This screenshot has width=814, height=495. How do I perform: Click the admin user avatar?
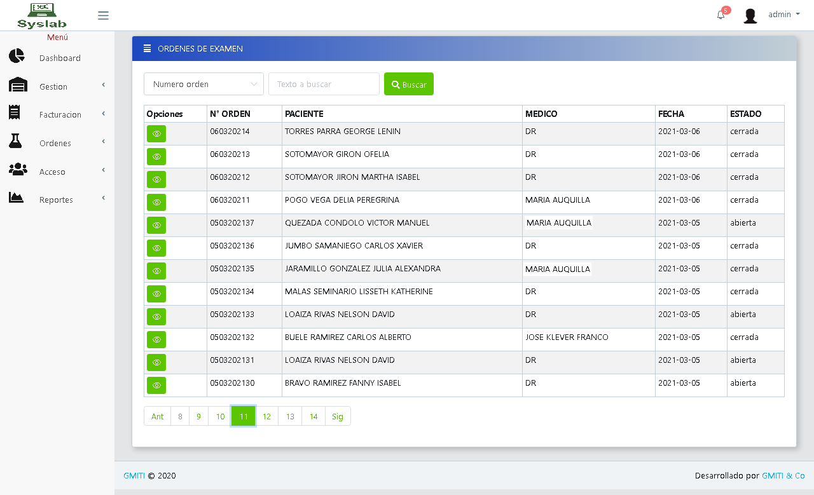[750, 15]
